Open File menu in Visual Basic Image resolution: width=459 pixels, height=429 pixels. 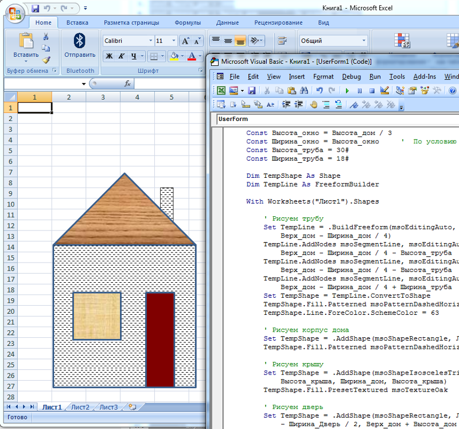pyautogui.click(x=235, y=77)
